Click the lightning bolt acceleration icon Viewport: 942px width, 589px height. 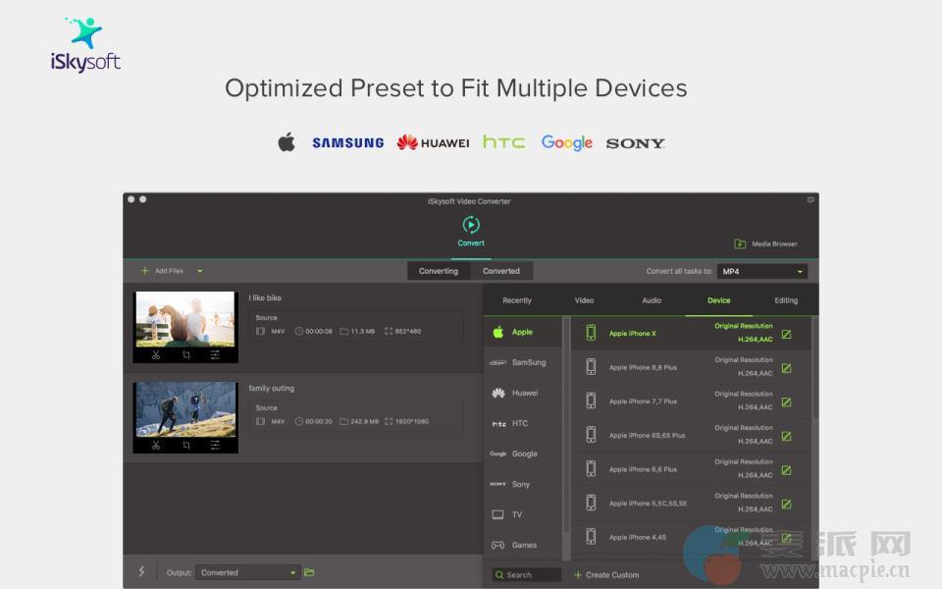pos(141,572)
